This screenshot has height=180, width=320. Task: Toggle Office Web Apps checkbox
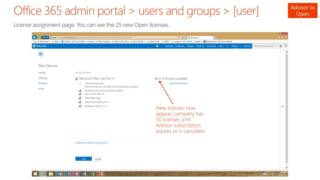tap(80, 98)
